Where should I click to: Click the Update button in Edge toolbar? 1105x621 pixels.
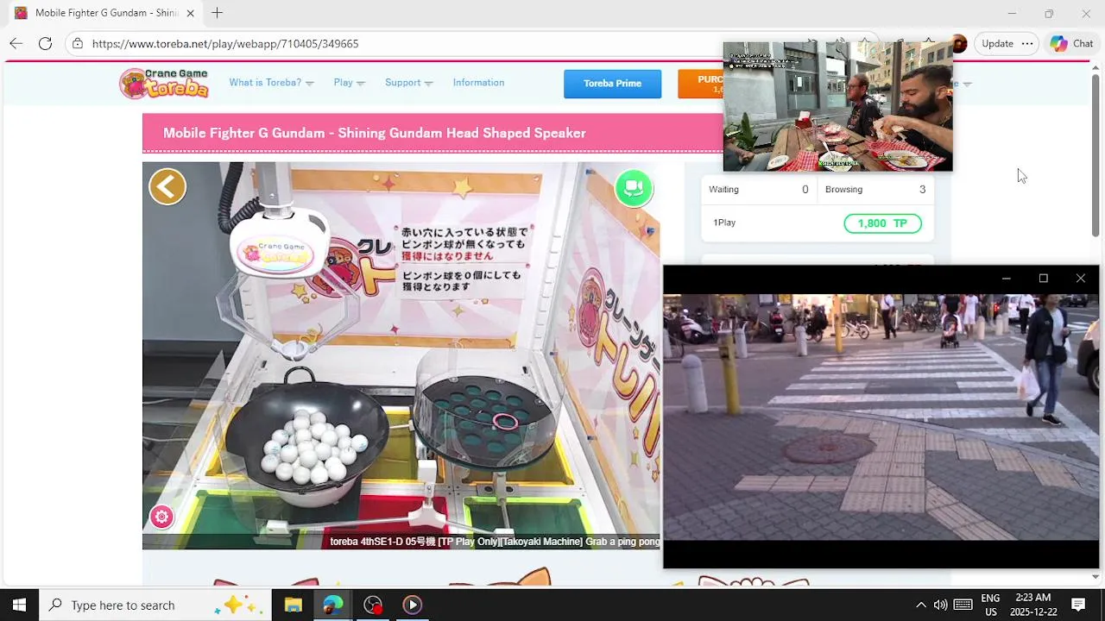(997, 43)
